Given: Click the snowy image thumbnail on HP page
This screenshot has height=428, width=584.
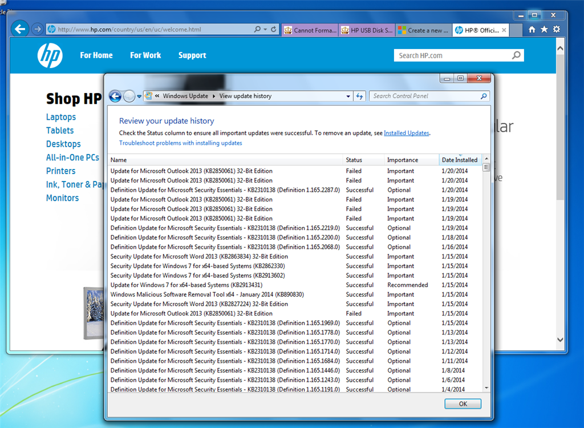Looking at the screenshot, I should tap(94, 313).
